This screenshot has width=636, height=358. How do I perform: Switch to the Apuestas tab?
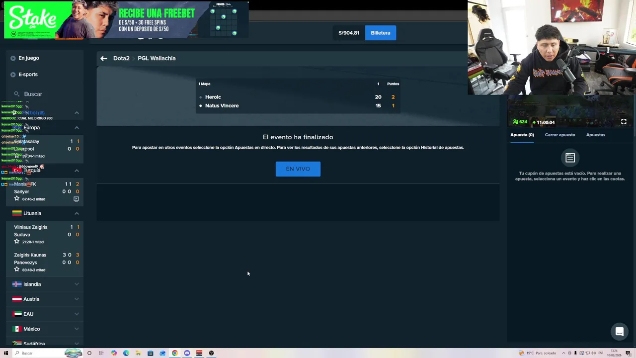tap(595, 135)
